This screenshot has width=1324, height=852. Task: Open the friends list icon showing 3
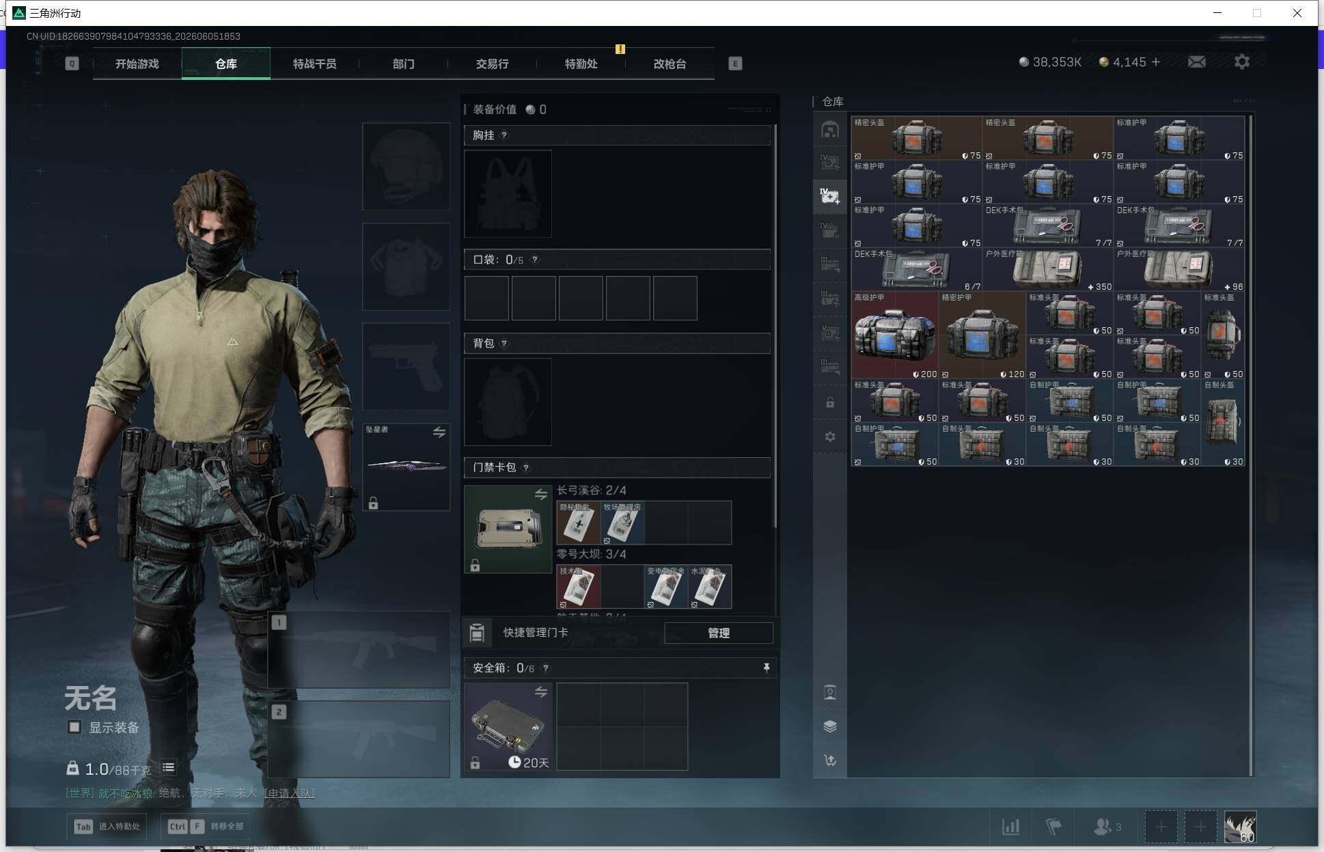(1108, 827)
